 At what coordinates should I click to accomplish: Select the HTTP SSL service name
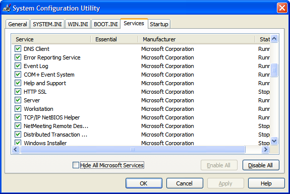pos(35,92)
